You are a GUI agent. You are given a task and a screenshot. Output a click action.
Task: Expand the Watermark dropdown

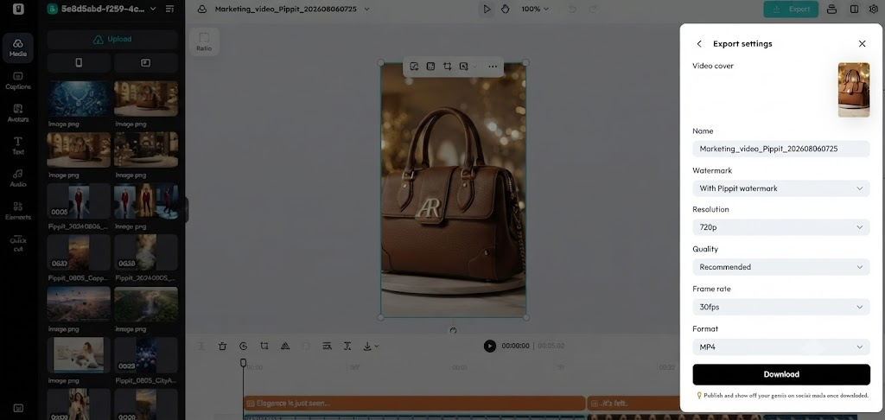click(781, 188)
